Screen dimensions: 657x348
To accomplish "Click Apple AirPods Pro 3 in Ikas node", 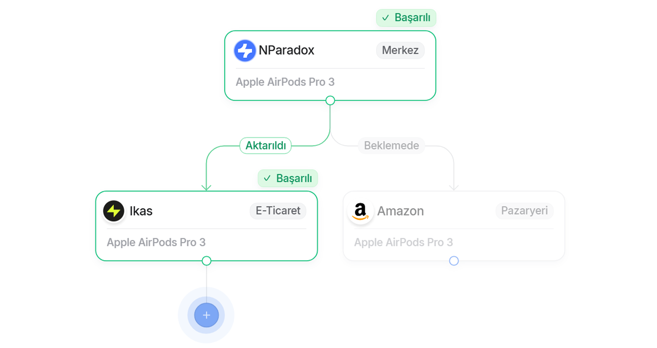I will (x=156, y=242).
